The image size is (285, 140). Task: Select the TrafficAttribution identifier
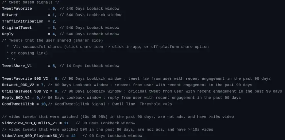(23, 21)
